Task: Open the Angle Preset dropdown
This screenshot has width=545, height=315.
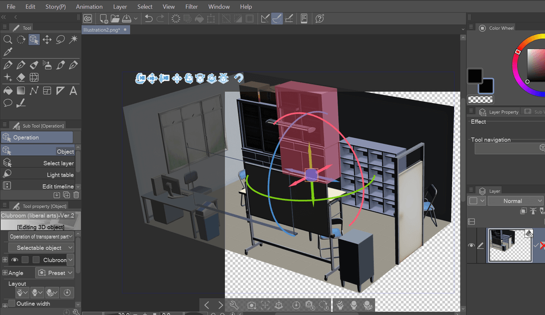Action: click(54, 273)
